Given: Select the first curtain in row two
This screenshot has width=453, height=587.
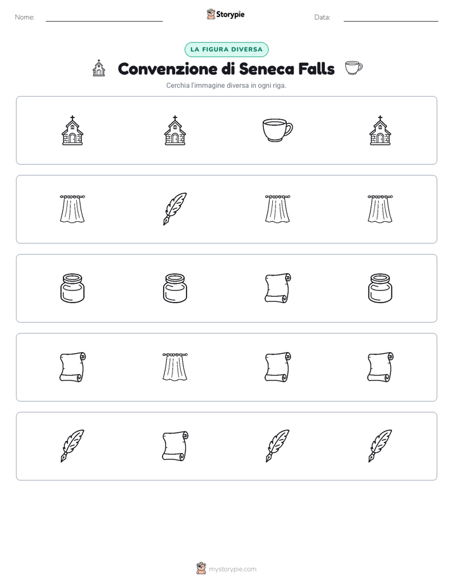Looking at the screenshot, I should pos(72,209).
